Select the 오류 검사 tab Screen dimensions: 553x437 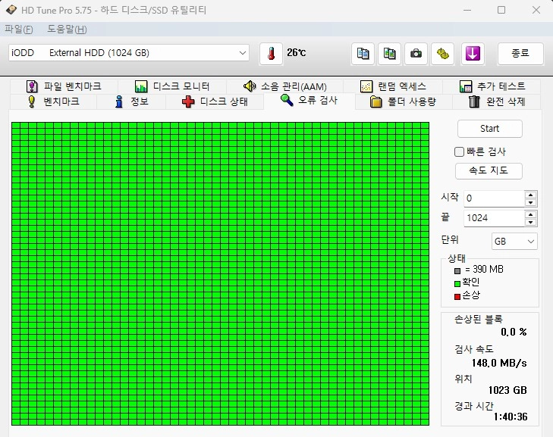pyautogui.click(x=309, y=101)
